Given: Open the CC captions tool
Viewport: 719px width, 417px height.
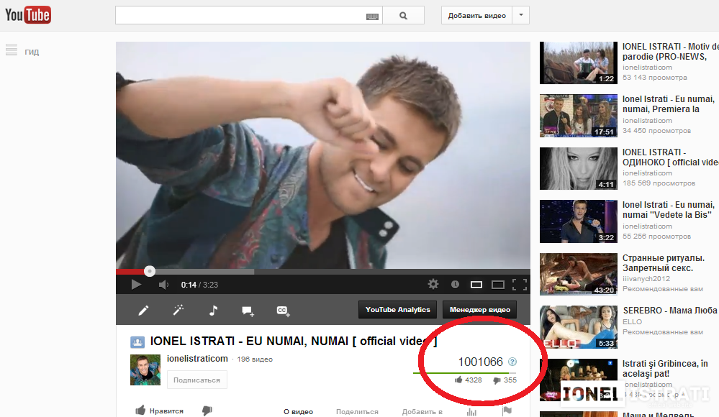Looking at the screenshot, I should coord(283,311).
